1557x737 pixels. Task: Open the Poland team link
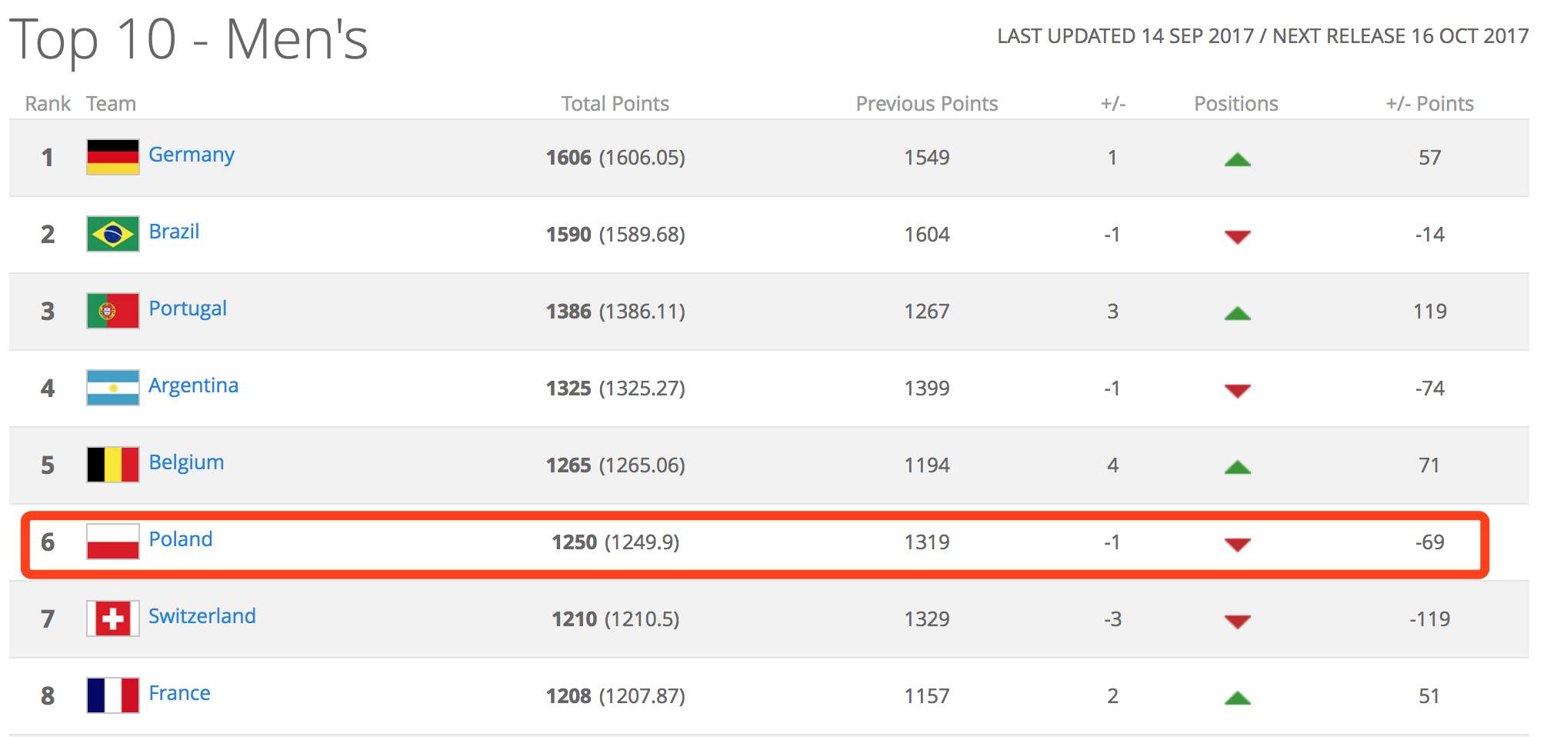181,539
